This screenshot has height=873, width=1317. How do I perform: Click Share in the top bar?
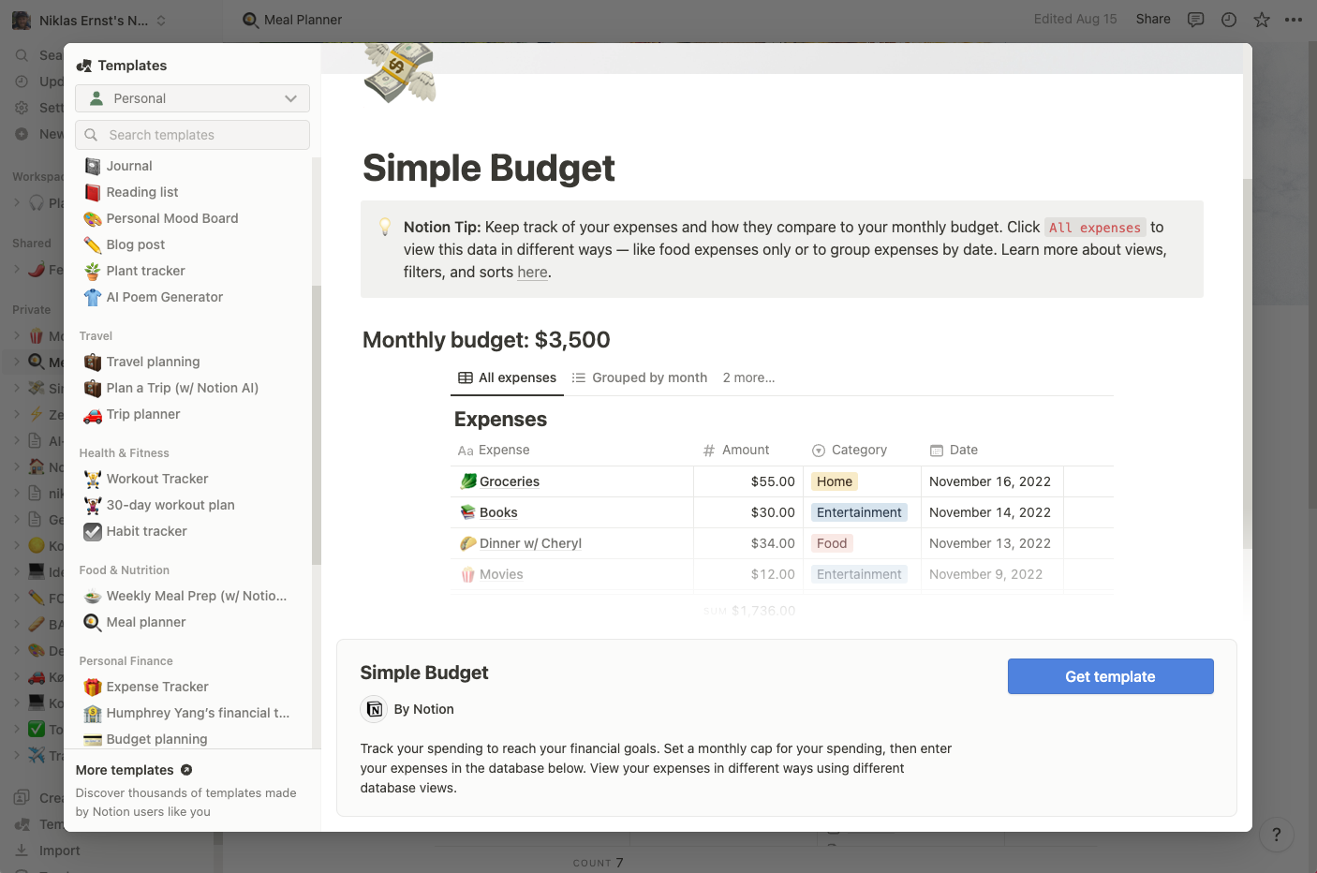pos(1153,19)
